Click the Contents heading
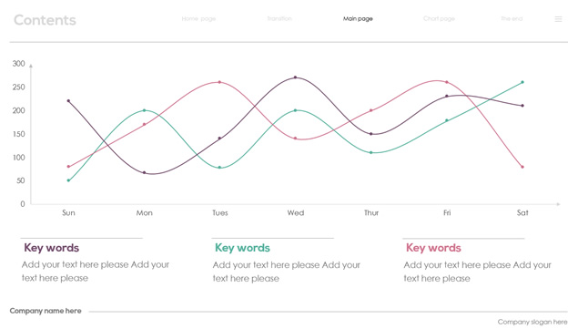Screen dimensions: 578x329 (x=45, y=20)
